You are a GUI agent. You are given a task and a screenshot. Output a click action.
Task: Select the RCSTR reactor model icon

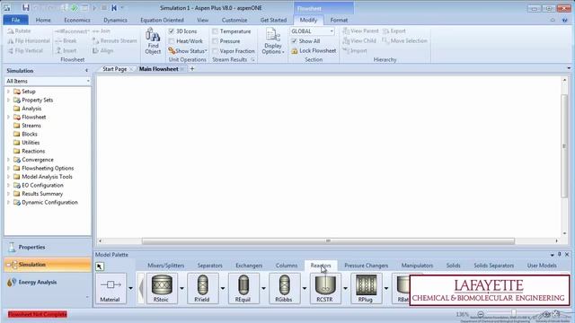coord(325,288)
